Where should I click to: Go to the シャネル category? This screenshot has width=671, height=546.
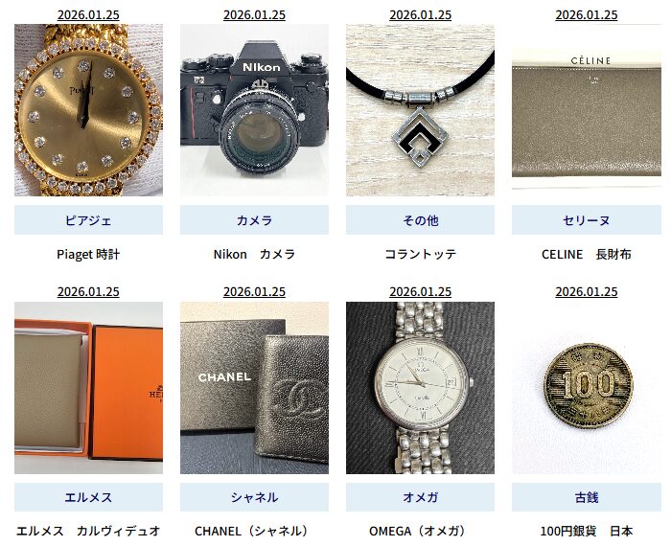(254, 497)
